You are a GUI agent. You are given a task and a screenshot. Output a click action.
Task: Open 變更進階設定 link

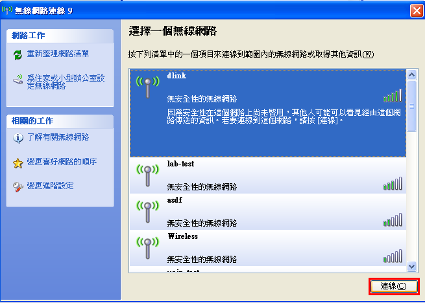point(50,186)
